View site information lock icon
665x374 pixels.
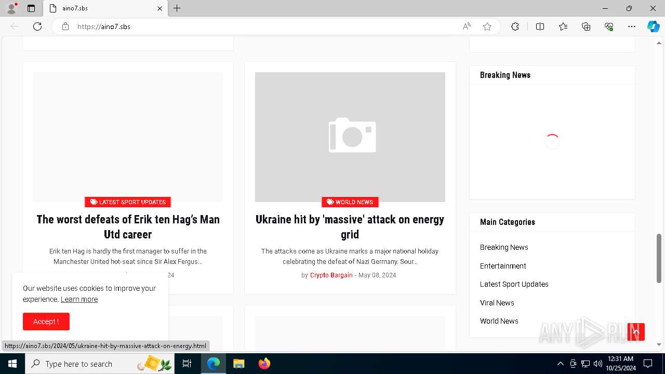pos(65,26)
